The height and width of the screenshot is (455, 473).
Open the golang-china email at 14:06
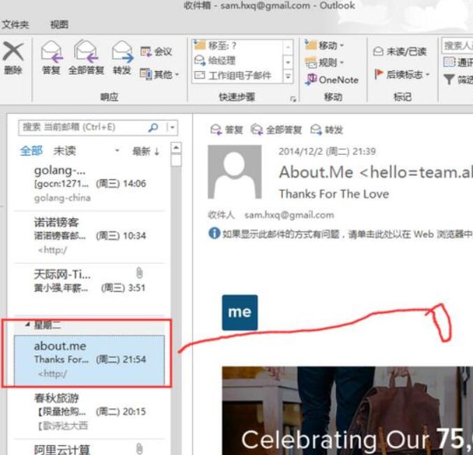point(89,184)
